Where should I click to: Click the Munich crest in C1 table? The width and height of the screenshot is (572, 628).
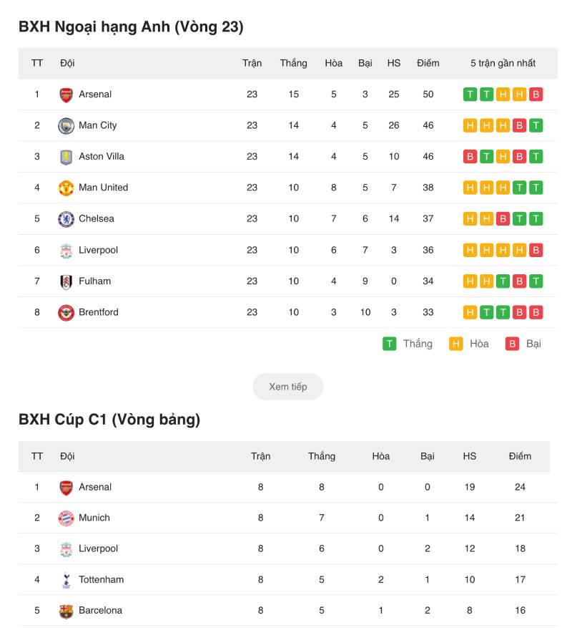pos(66,518)
